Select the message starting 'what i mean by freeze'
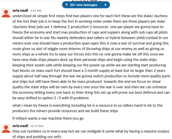This screenshot has width=172, height=139. [x=87, y=108]
